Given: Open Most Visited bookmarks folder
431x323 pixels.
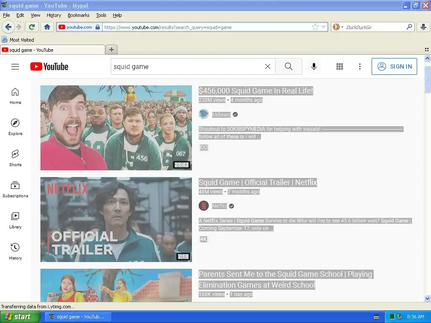Looking at the screenshot, I should [x=18, y=40].
